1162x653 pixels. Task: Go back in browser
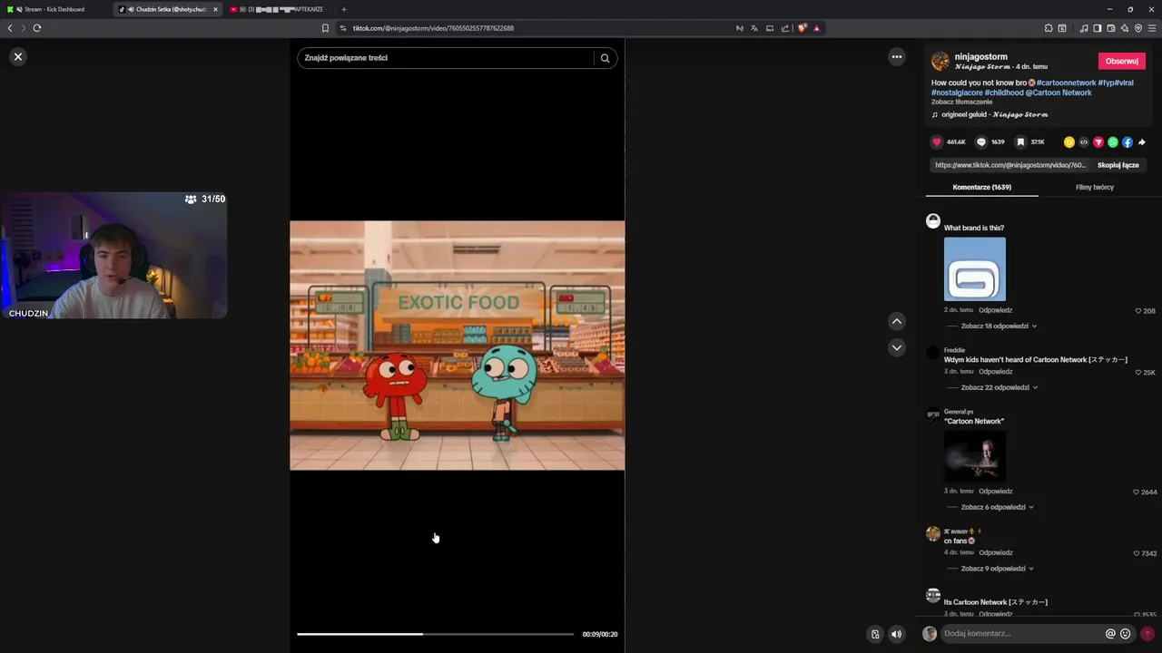point(10,28)
